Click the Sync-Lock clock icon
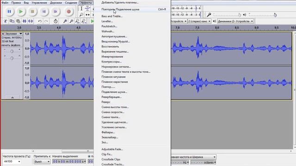This screenshot has height=166, width=296. [x=55, y=21]
